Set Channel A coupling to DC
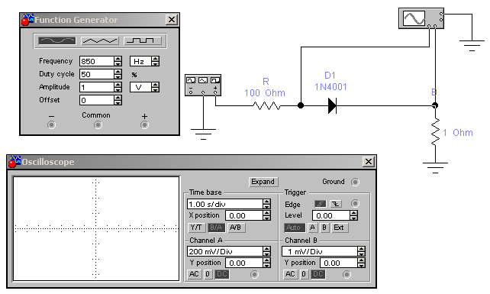This screenshot has height=294, width=490. click(222, 274)
